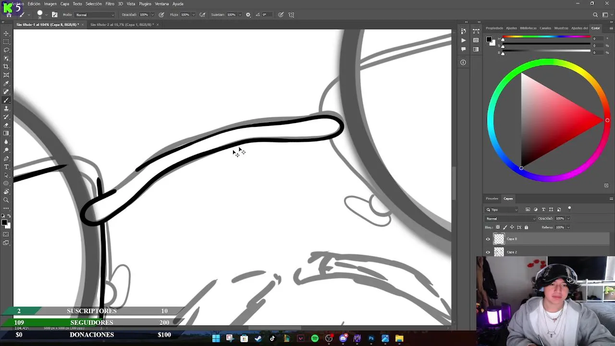The width and height of the screenshot is (615, 346).
Task: Open the brush preset picker arrow
Action: coord(46,14)
